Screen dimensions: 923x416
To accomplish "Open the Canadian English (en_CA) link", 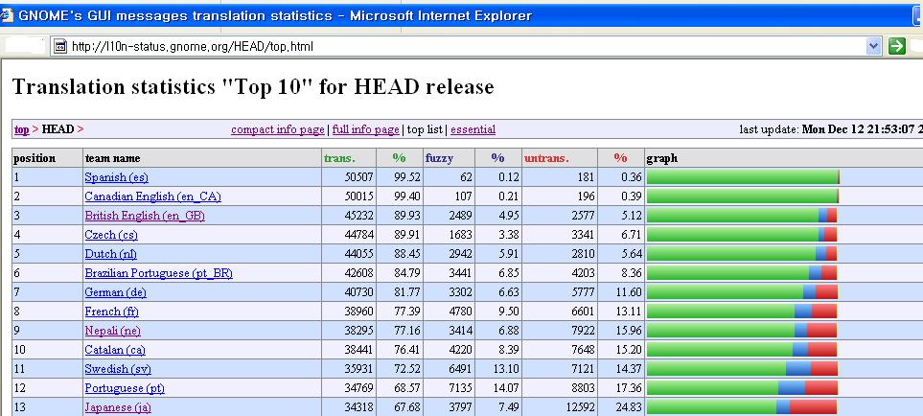I will pyautogui.click(x=152, y=196).
